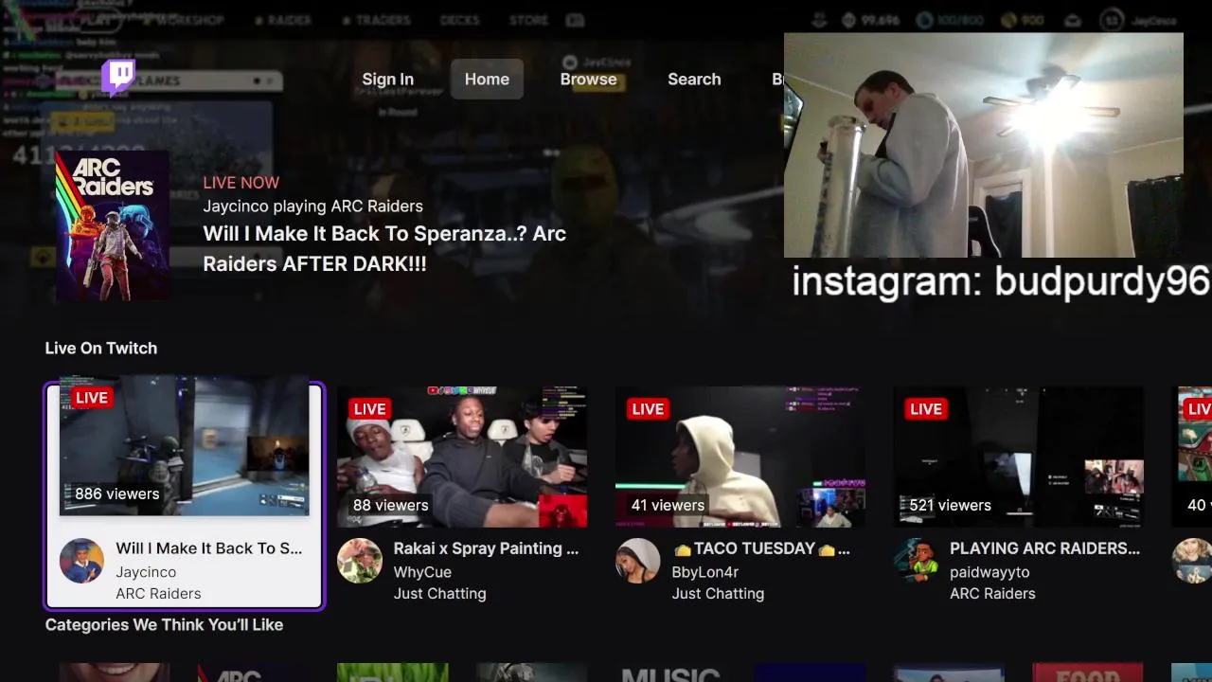Open the Browse tab

pyautogui.click(x=588, y=80)
